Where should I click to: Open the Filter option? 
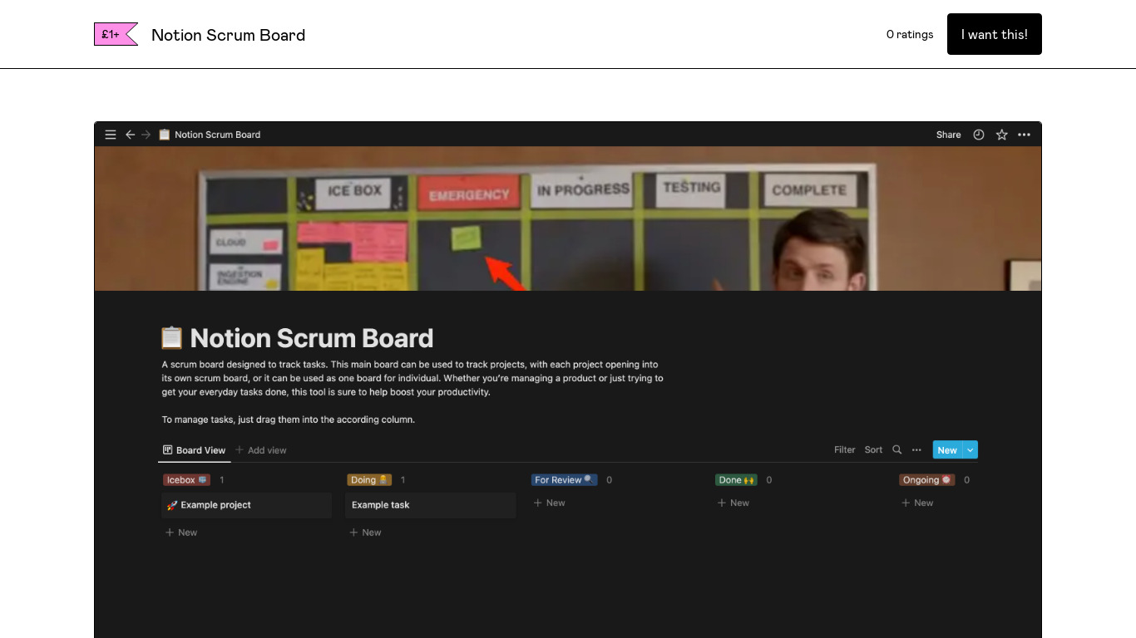click(x=845, y=449)
